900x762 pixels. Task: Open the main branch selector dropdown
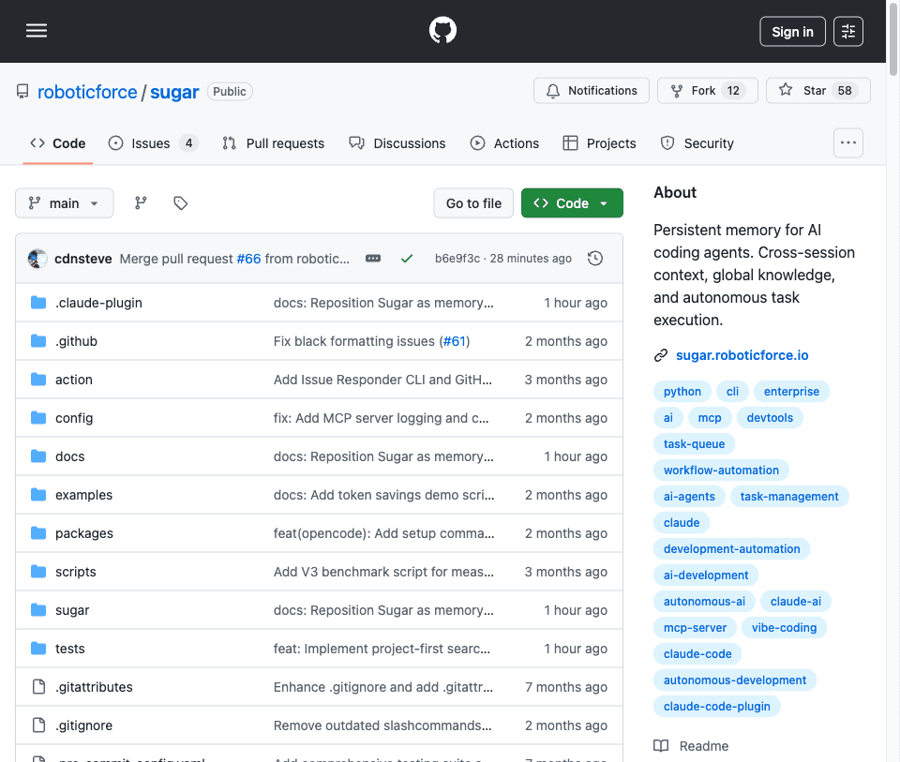tap(65, 203)
